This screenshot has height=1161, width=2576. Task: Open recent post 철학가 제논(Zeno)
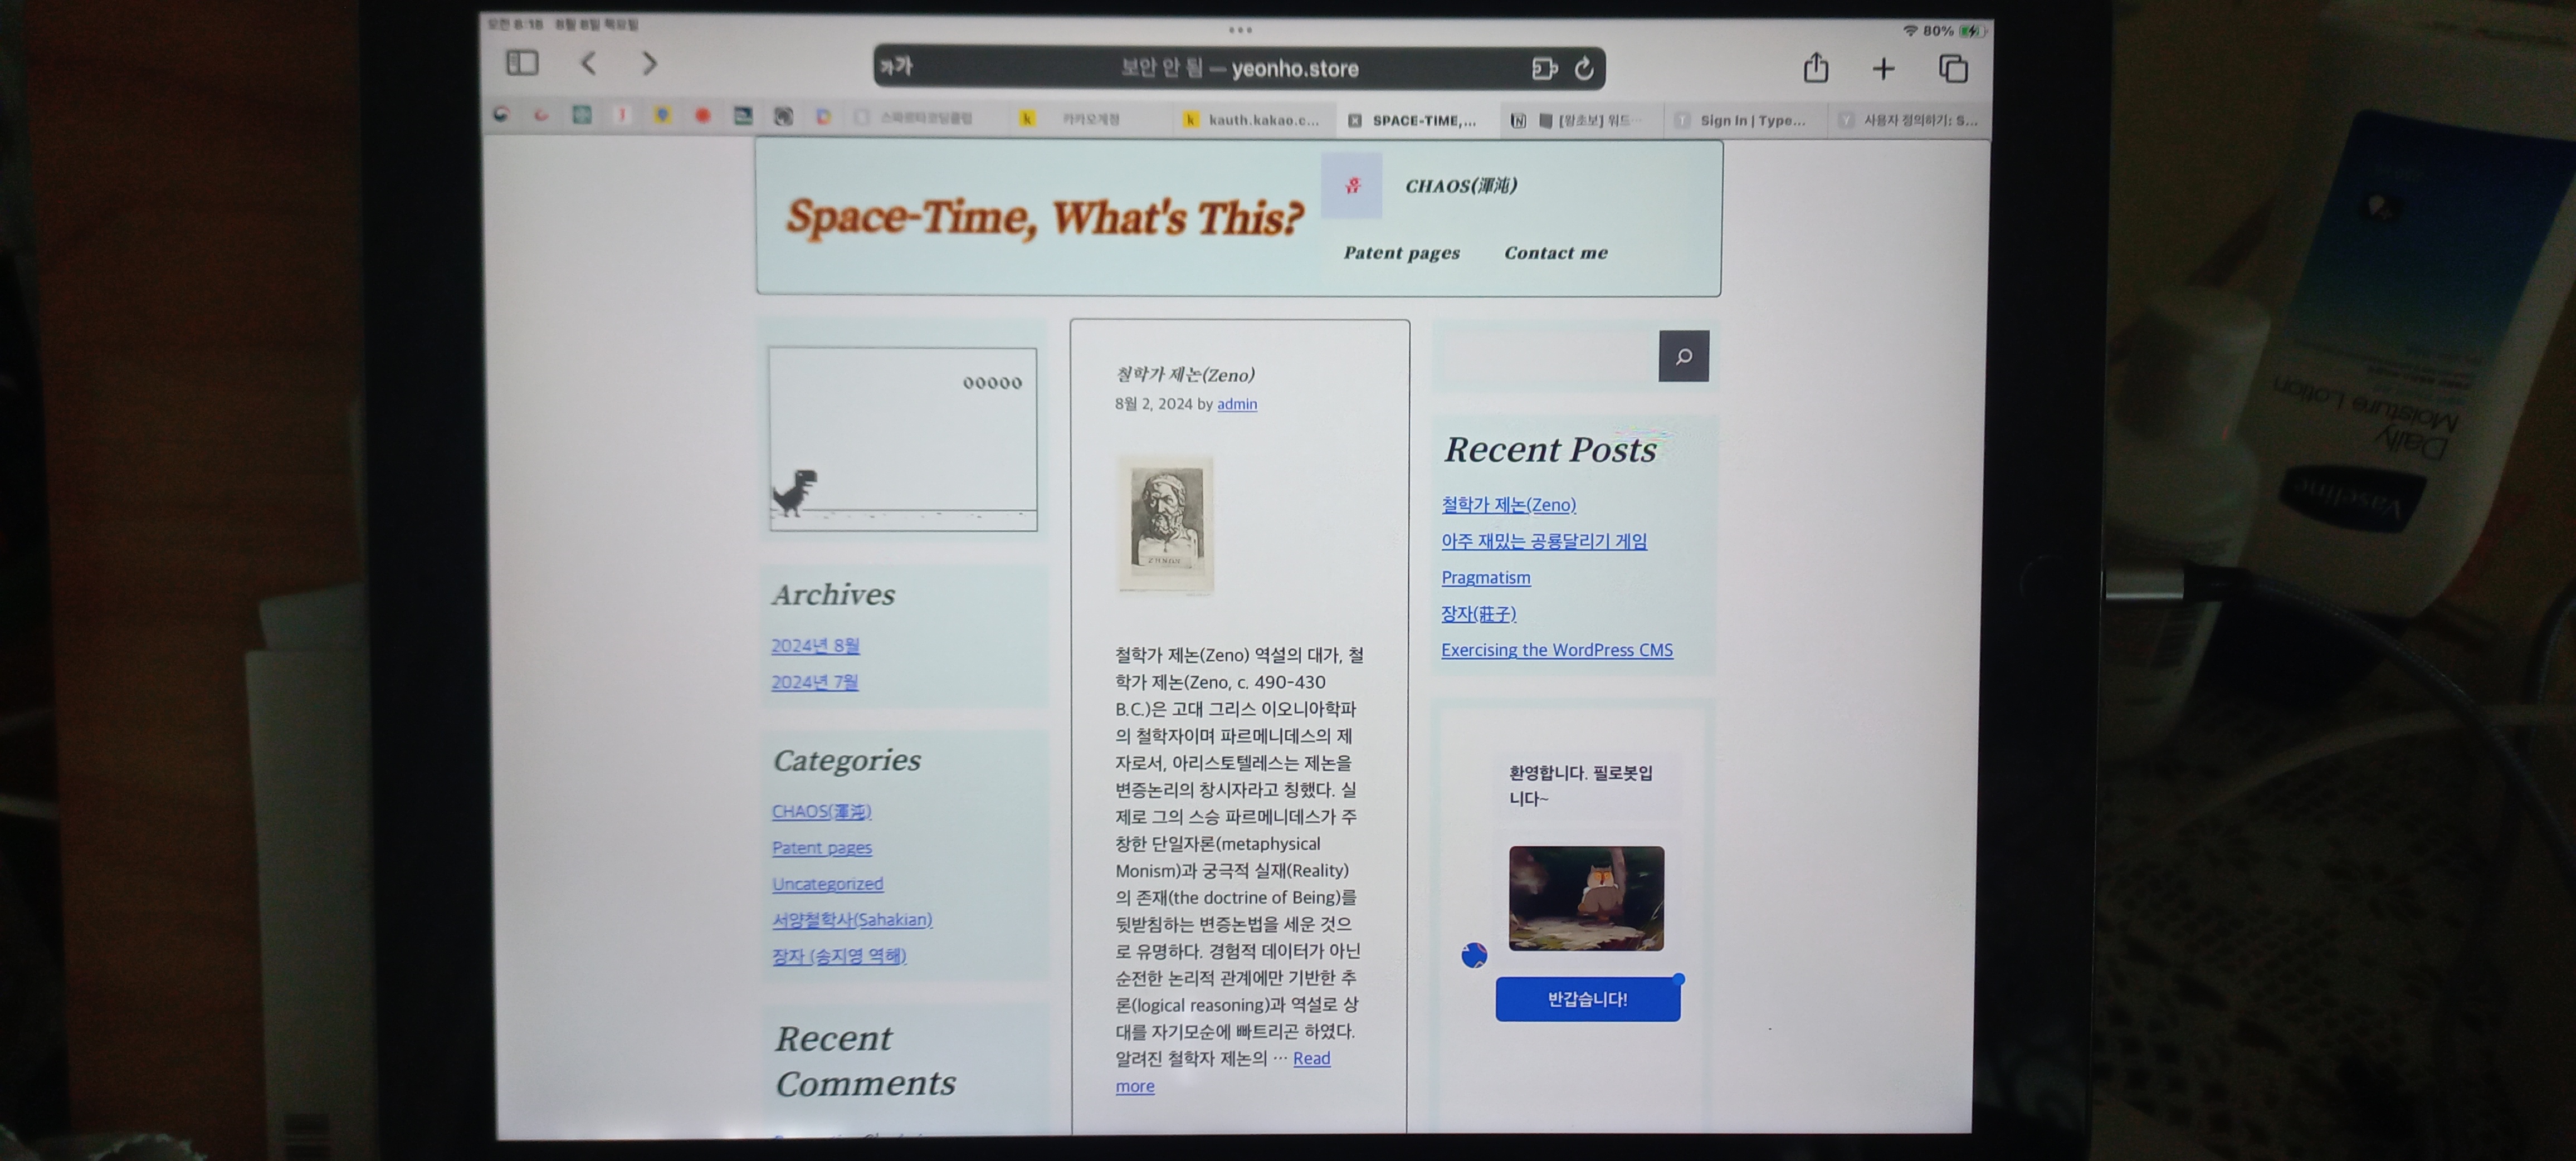(x=1508, y=505)
